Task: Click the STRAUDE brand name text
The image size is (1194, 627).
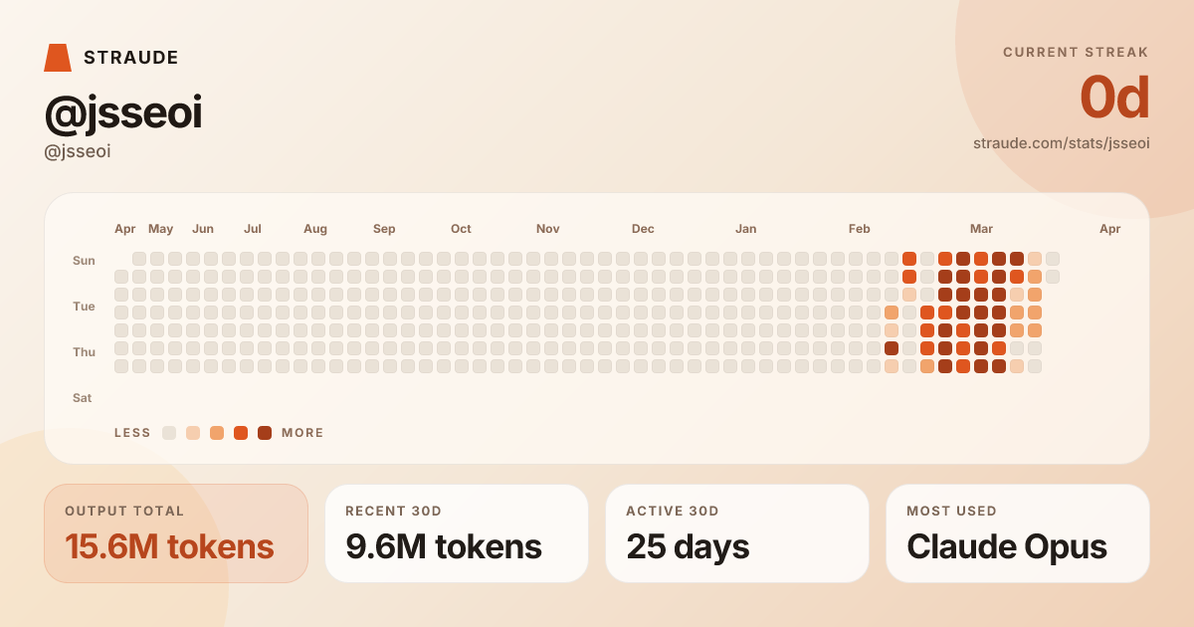Action: click(131, 58)
